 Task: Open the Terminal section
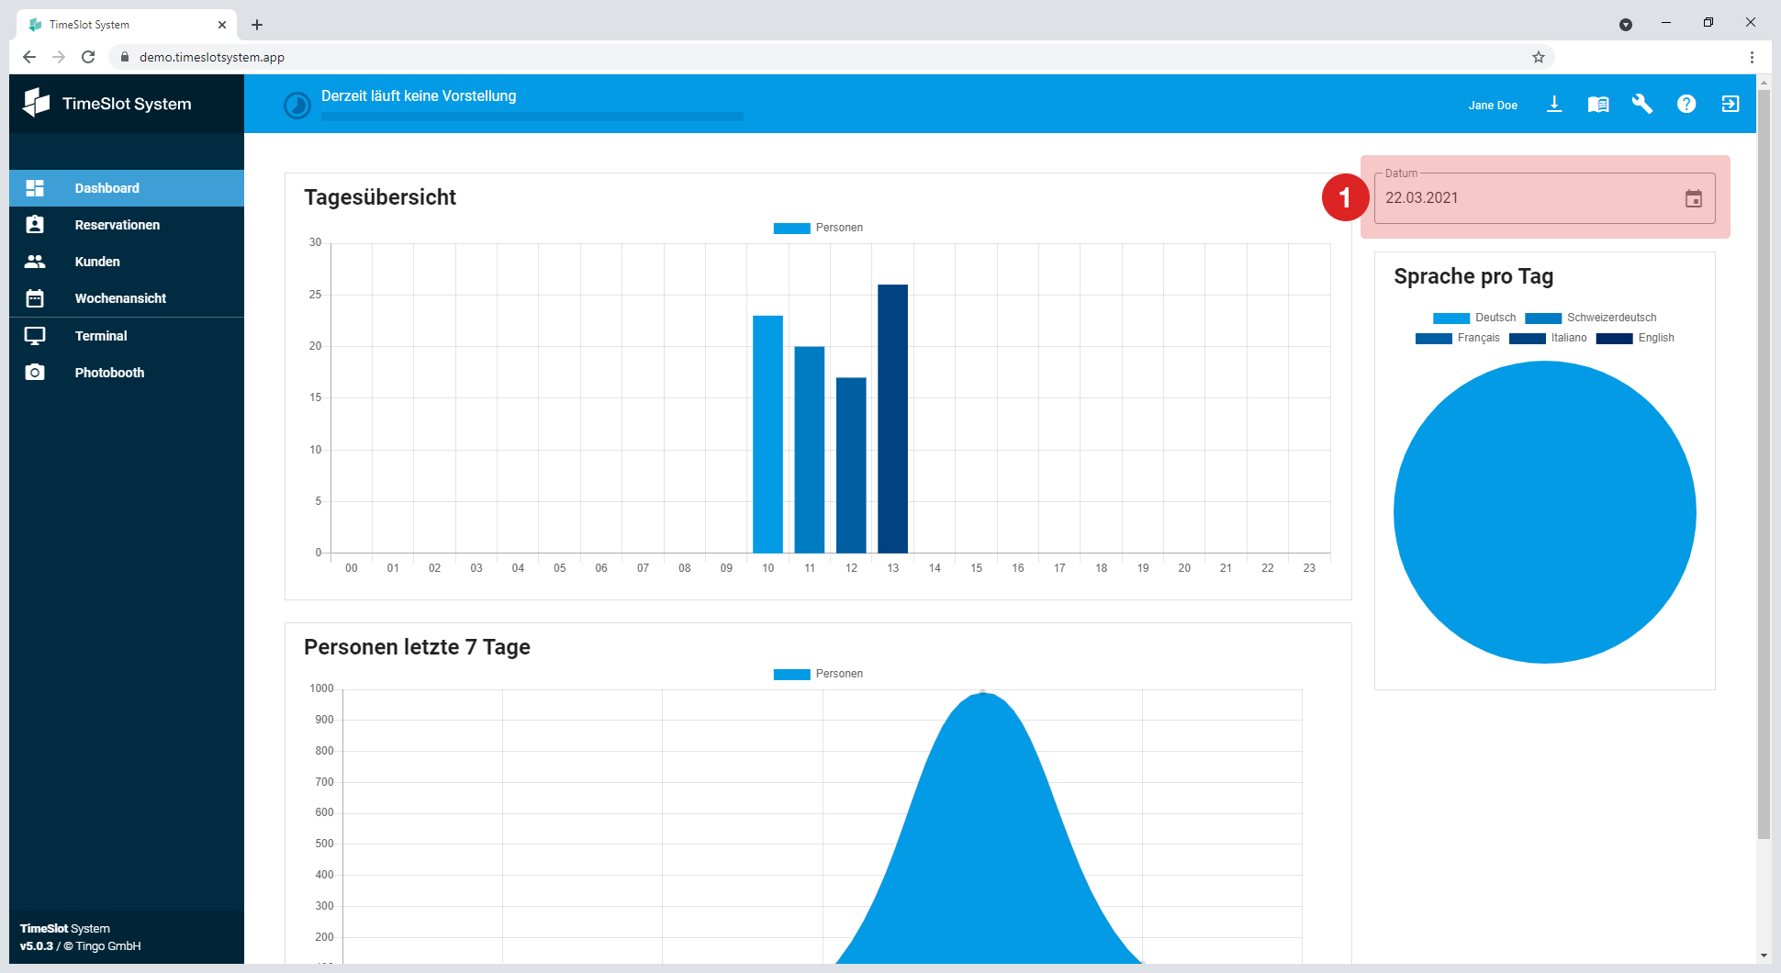(127, 336)
